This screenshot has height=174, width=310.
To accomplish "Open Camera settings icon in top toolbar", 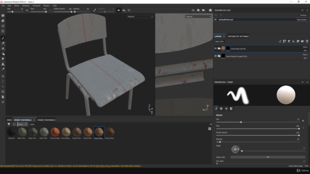I will [x=203, y=10].
